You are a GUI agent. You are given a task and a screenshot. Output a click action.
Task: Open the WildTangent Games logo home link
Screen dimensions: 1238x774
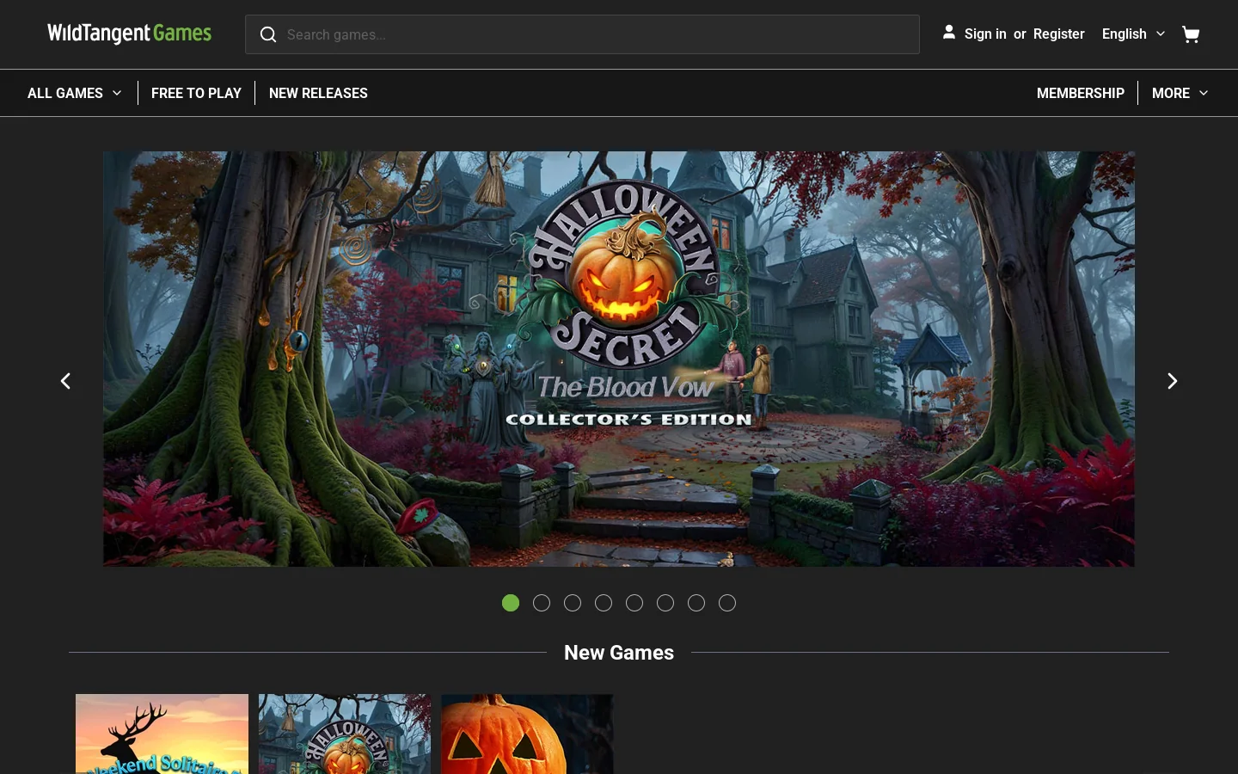pos(129,34)
